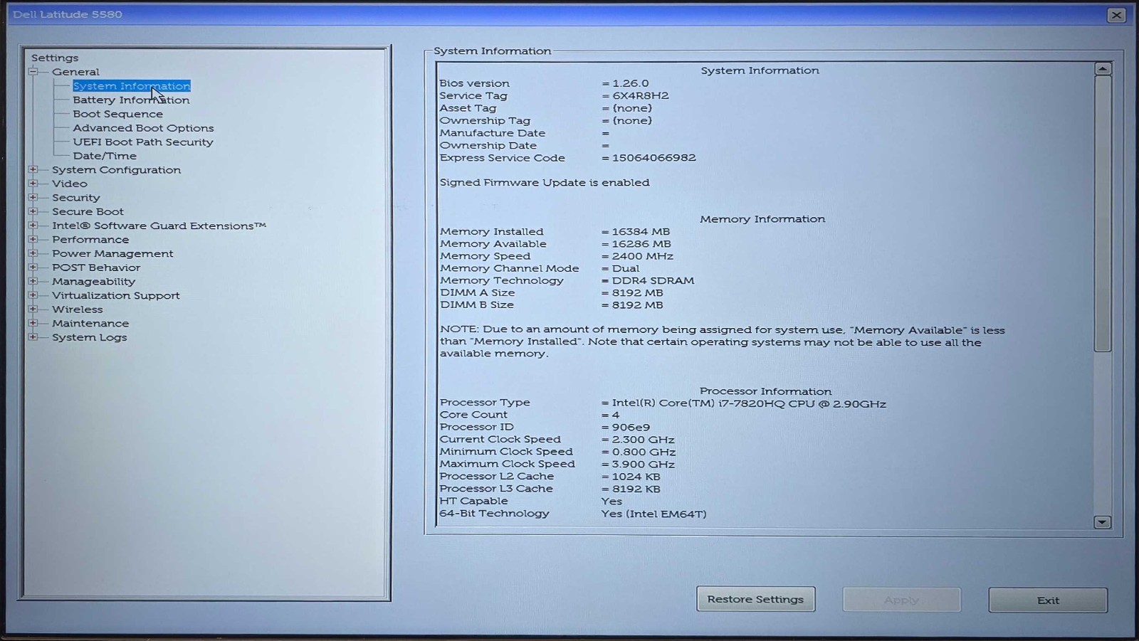The image size is (1139, 641).
Task: Click the Processor L3 Cache 8192 KB value
Action: click(636, 489)
